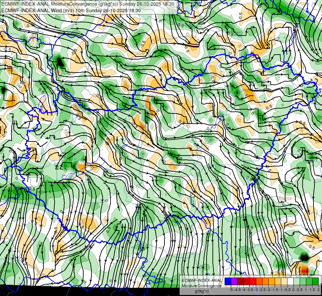Click the legend value '-1.5'
This screenshot has width=322, height=296.
tap(275, 290)
